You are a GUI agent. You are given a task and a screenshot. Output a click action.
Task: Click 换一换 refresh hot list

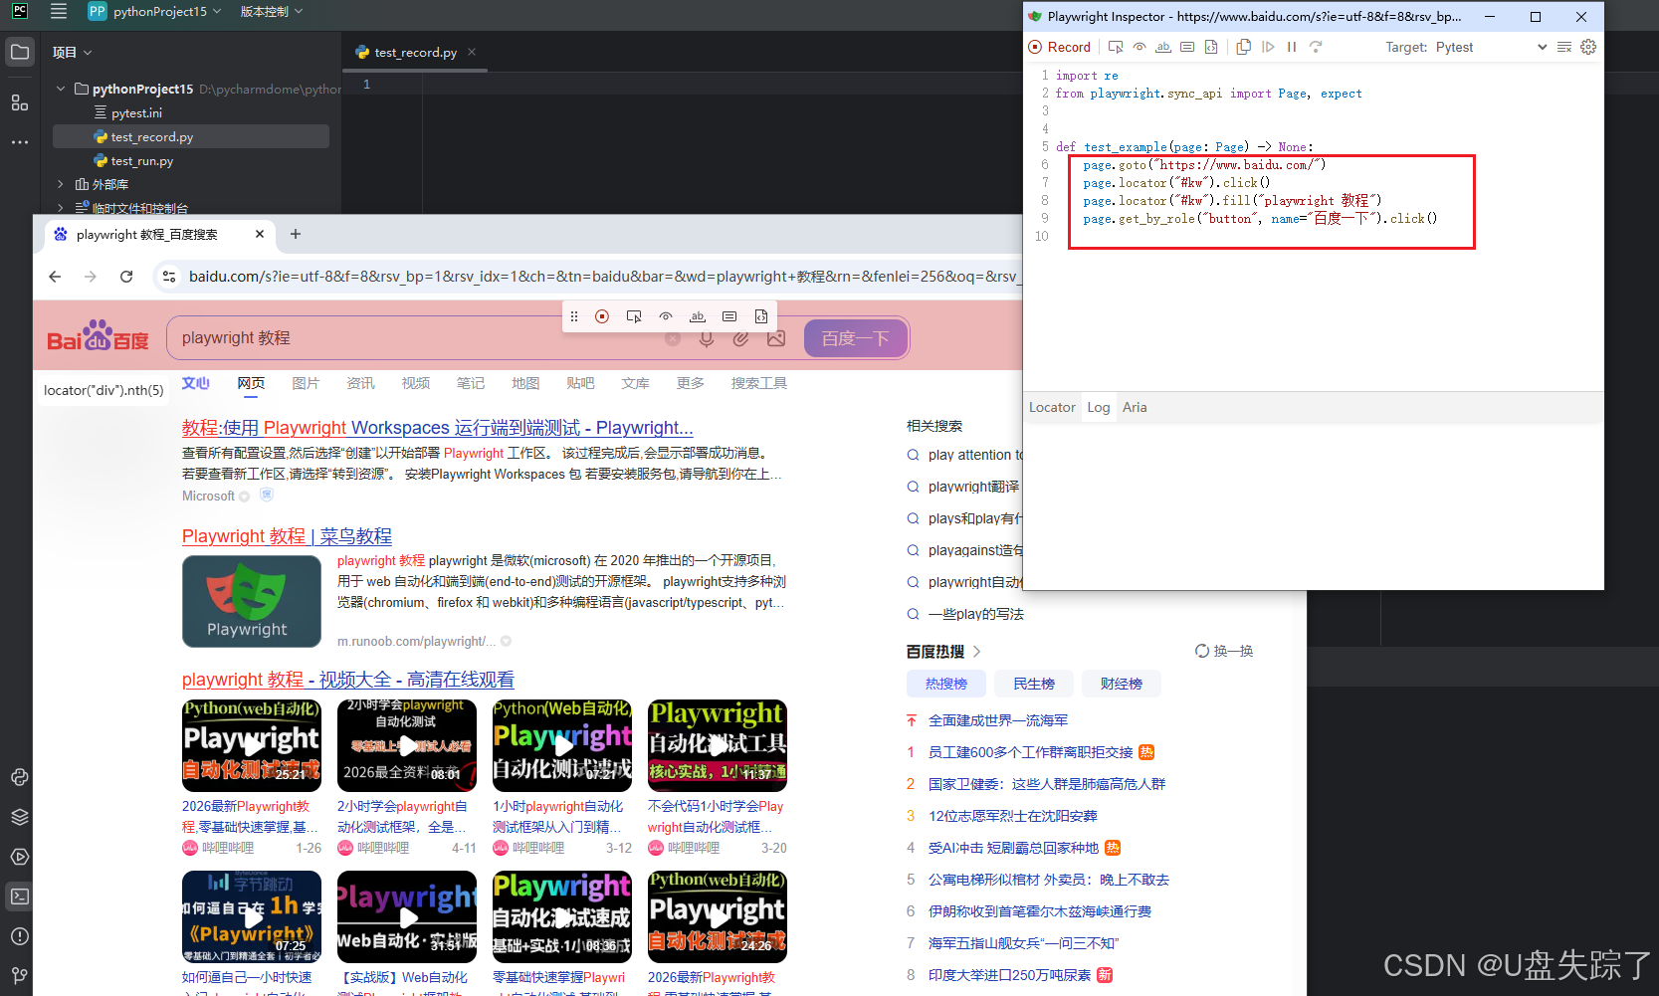click(x=1224, y=651)
